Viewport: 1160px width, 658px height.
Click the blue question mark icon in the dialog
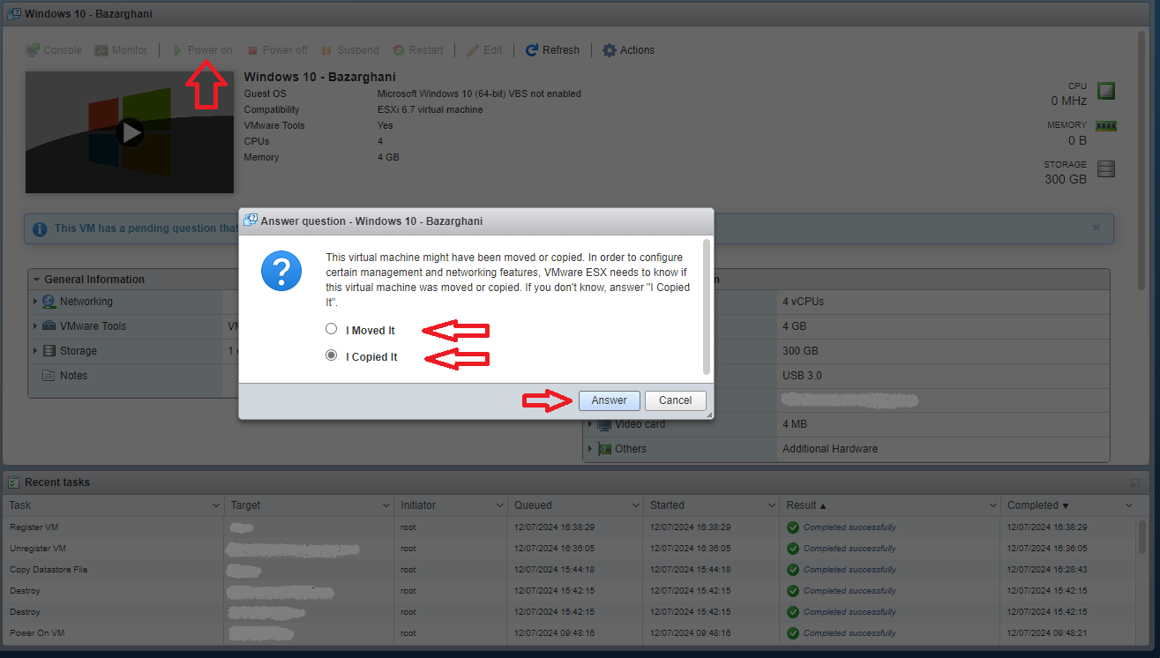(281, 270)
